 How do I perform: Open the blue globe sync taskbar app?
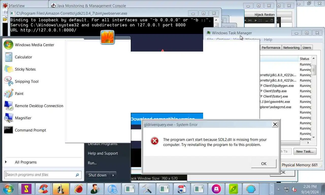pyautogui.click(x=112, y=189)
